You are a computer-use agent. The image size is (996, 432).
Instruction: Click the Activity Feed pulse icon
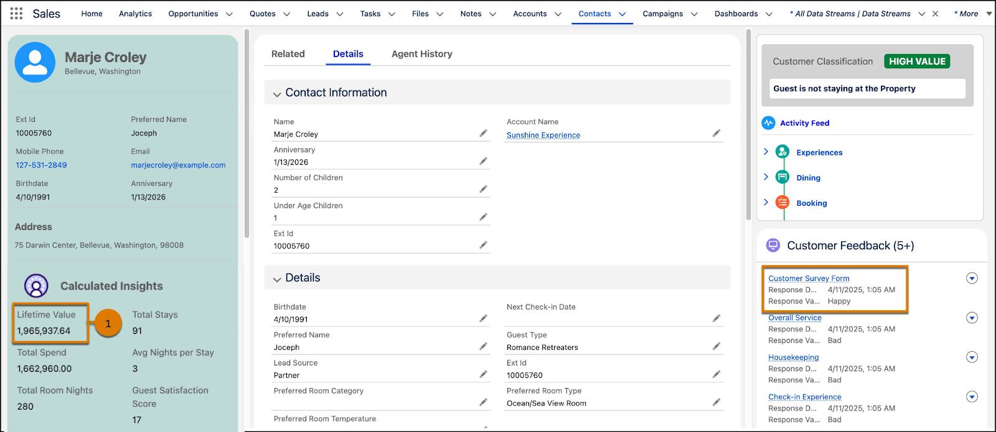pos(769,122)
